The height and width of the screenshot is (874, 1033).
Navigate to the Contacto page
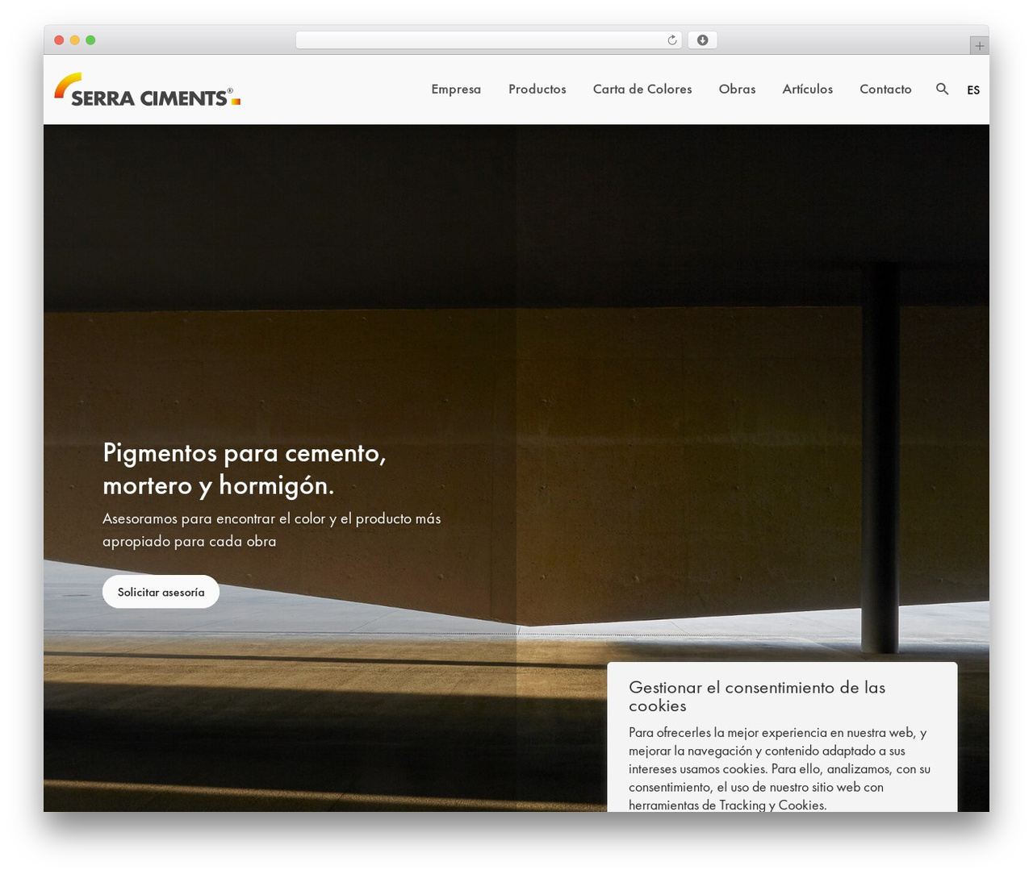[885, 89]
